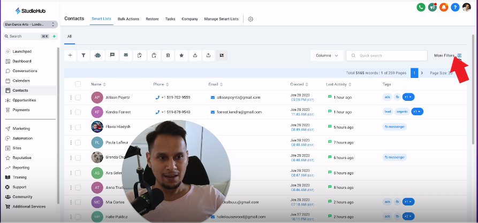Click the remove tag icon

point(154,55)
